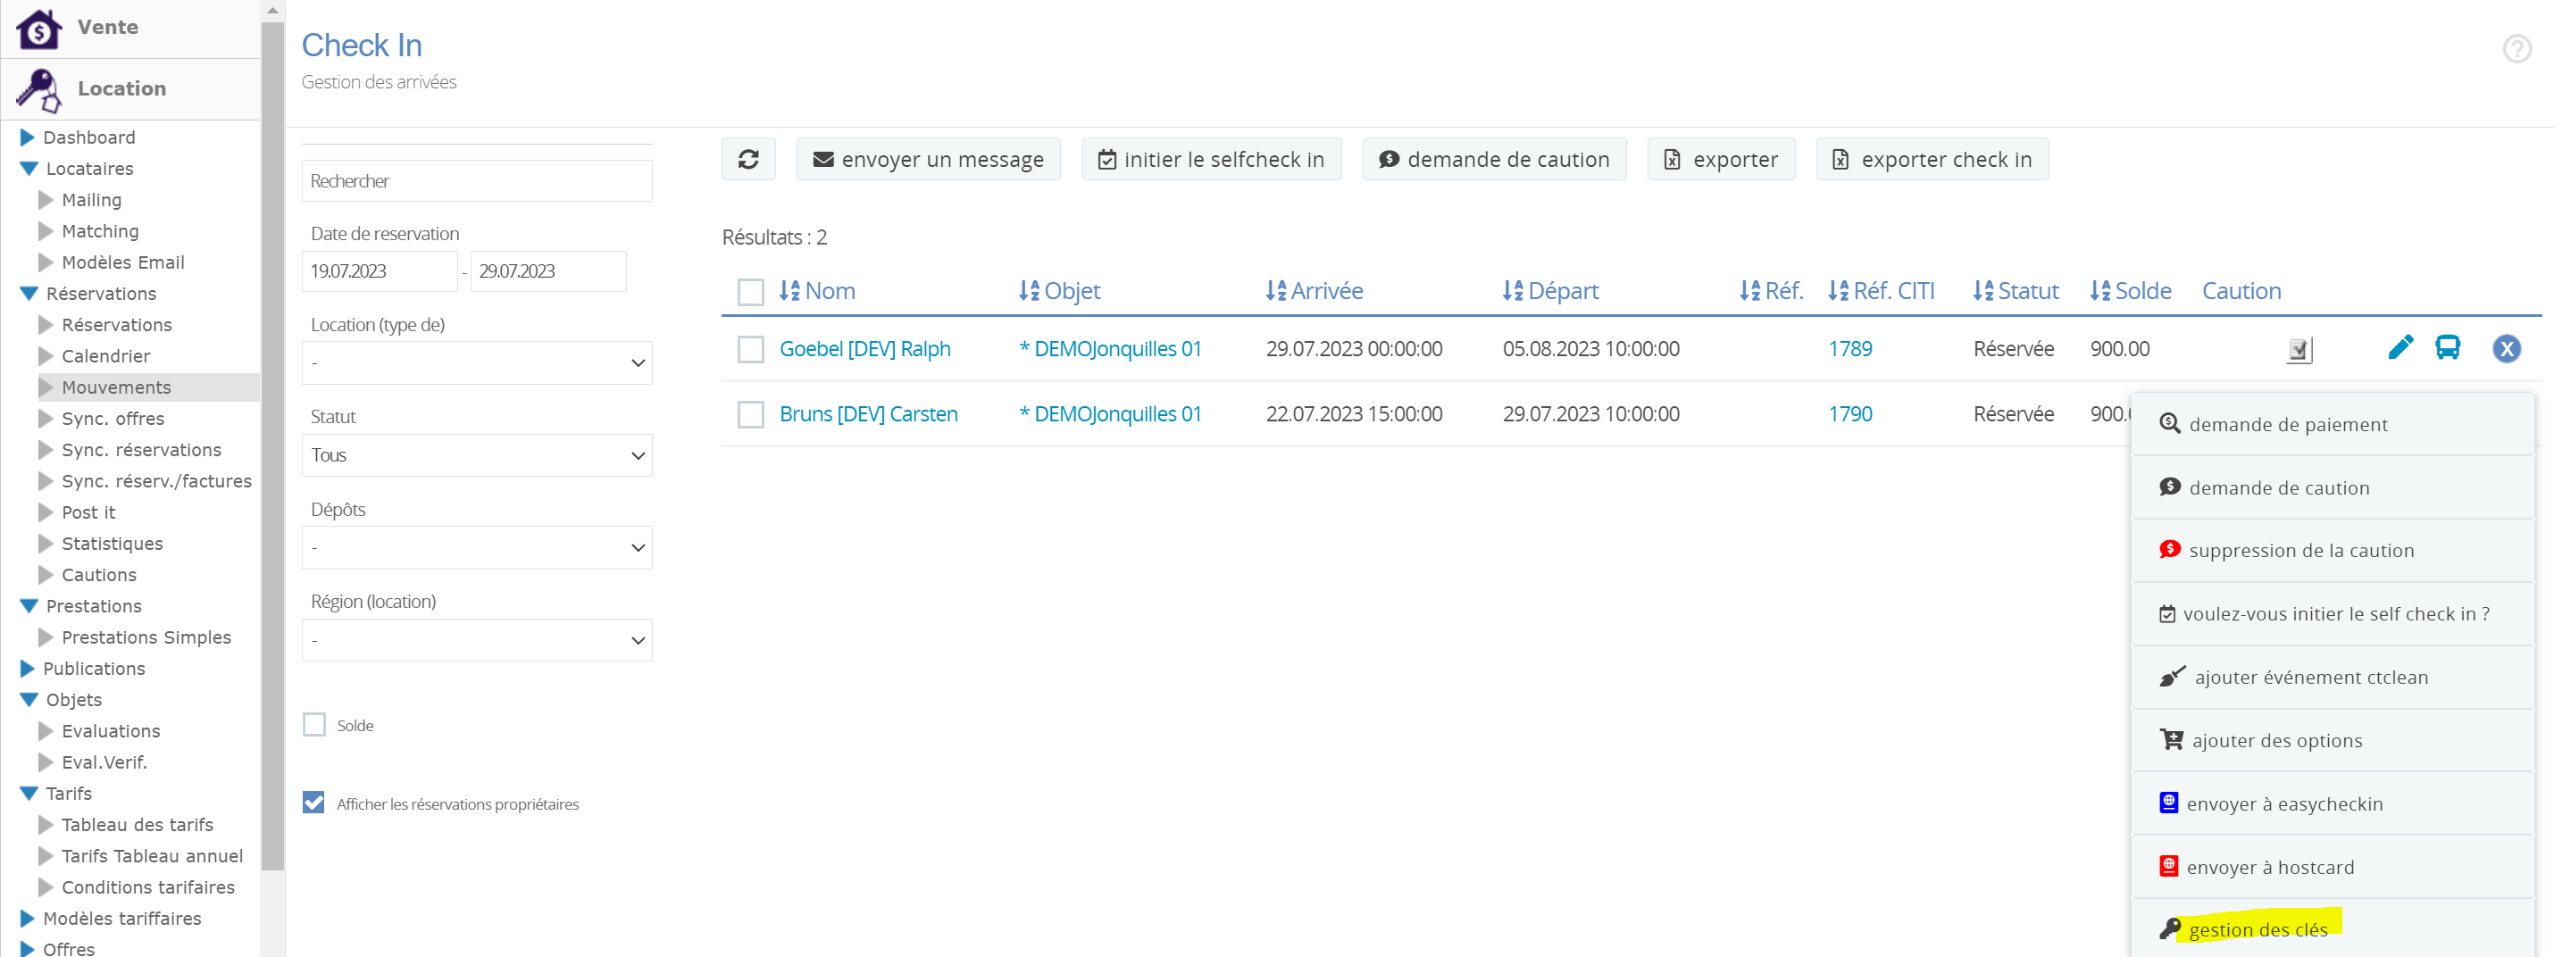Open Statistiques in sidebar tree
This screenshot has height=957, width=2554.
click(x=112, y=543)
